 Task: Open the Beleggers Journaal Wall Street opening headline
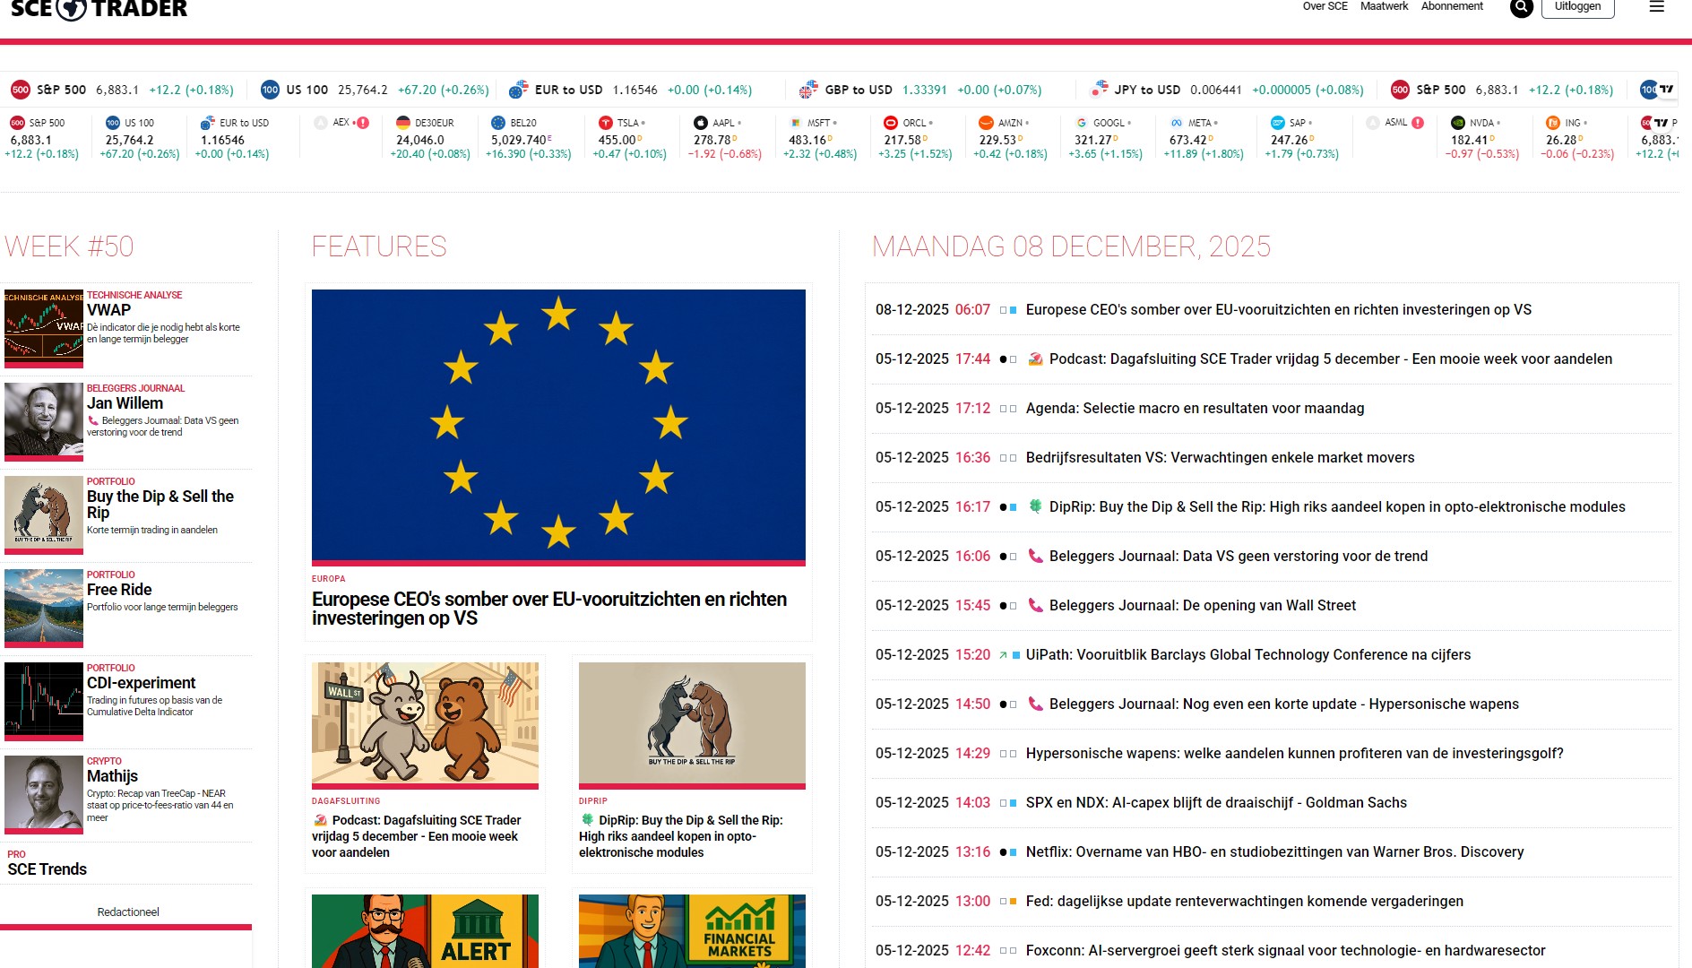(x=1202, y=606)
